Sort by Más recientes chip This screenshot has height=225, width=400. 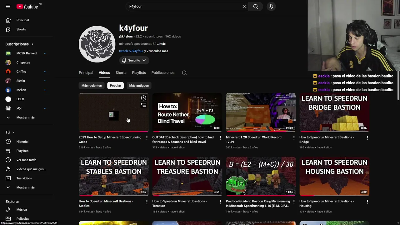[92, 86]
